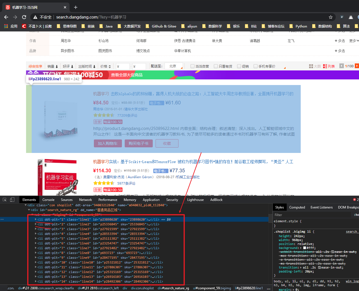Sort results by 销量
Viewport: 359px width, 291px height.
(x=53, y=66)
